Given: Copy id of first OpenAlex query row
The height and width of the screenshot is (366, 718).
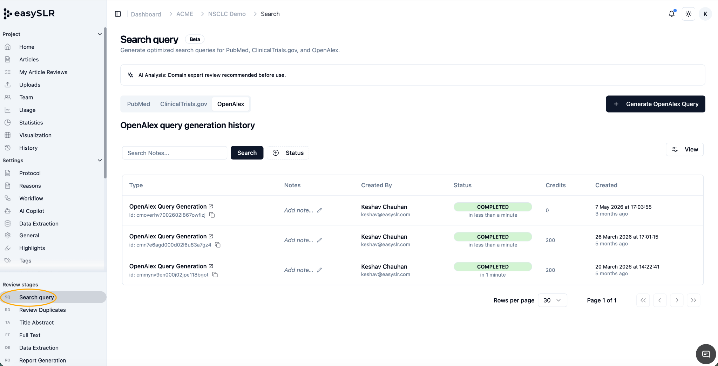Looking at the screenshot, I should (x=212, y=215).
